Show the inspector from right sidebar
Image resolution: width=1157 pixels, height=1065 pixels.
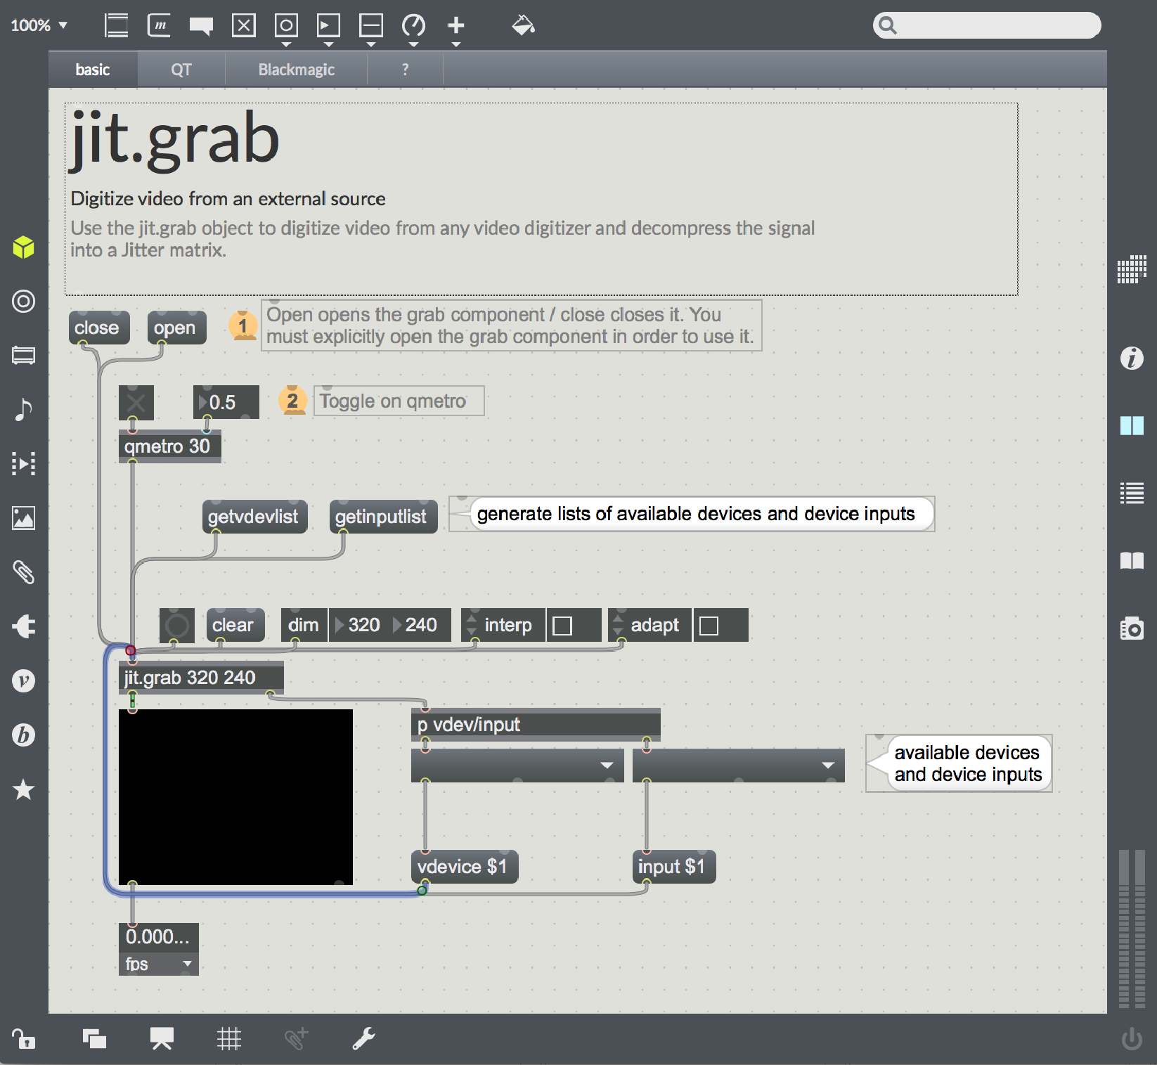tap(1132, 358)
